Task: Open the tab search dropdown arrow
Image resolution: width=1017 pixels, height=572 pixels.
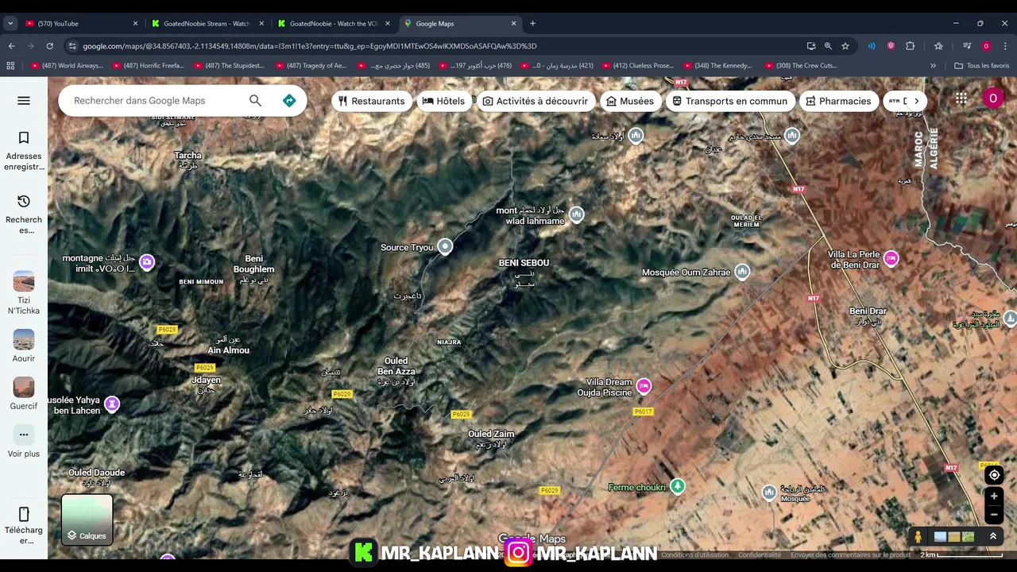Action: tap(10, 24)
